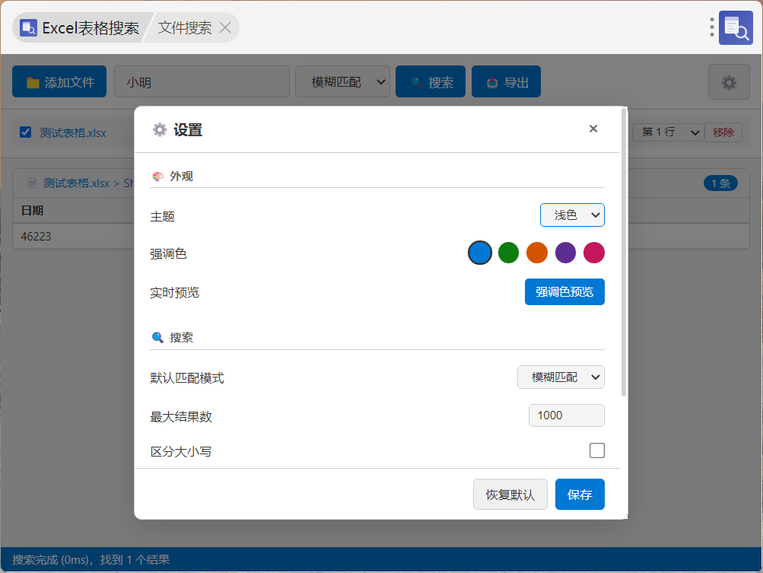
Task: Choose the purple accent color swatch
Action: coord(565,253)
